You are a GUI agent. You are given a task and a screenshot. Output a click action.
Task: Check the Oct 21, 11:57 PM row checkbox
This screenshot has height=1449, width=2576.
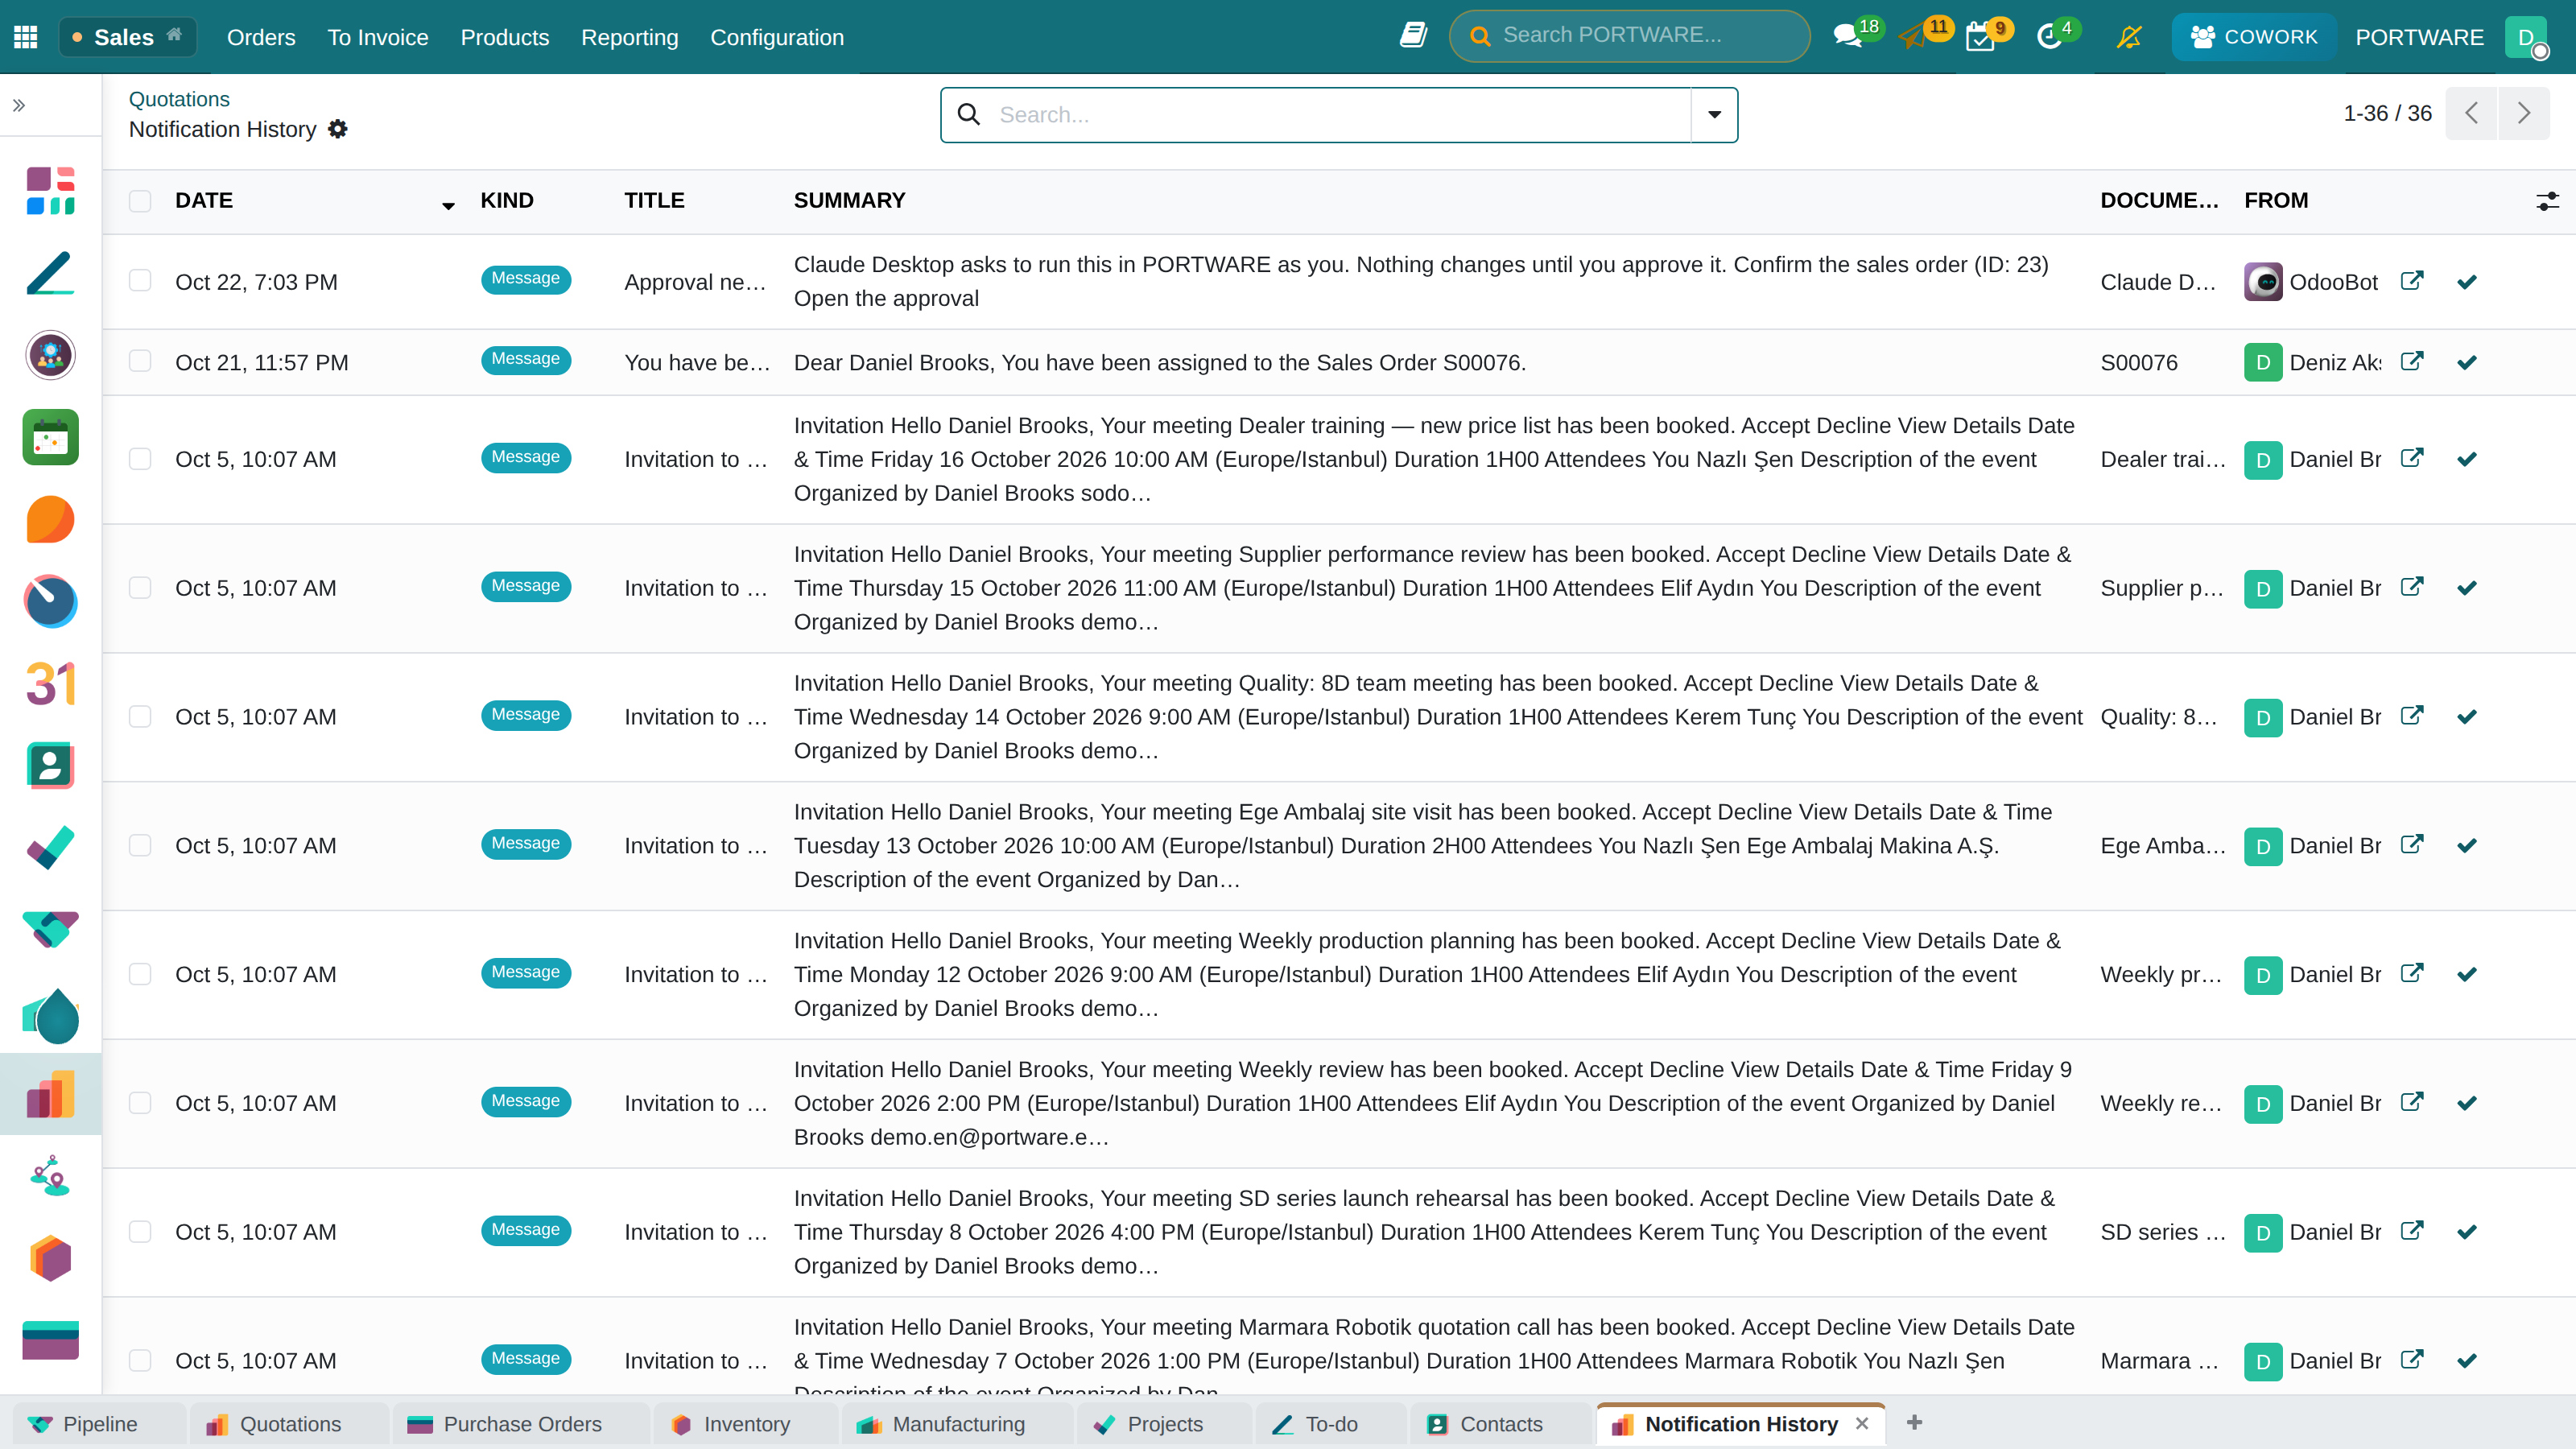point(140,361)
